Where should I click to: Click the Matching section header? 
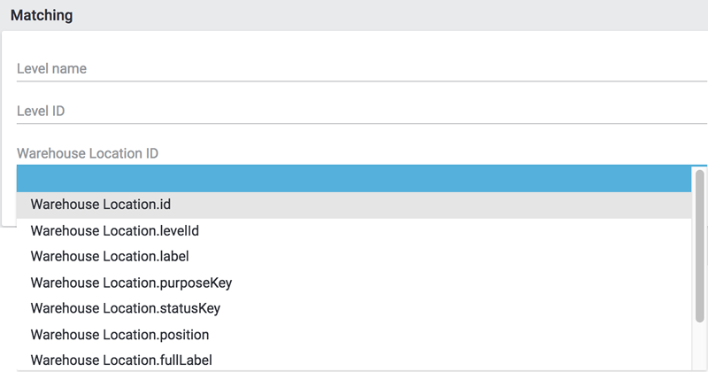click(x=354, y=16)
